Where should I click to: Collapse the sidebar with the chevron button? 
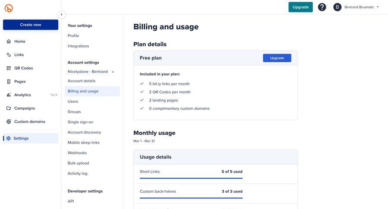coord(61,14)
